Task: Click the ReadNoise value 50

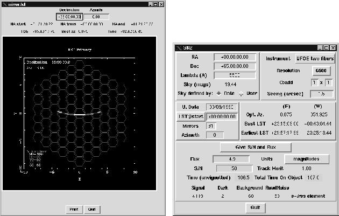Action: tap(277, 196)
